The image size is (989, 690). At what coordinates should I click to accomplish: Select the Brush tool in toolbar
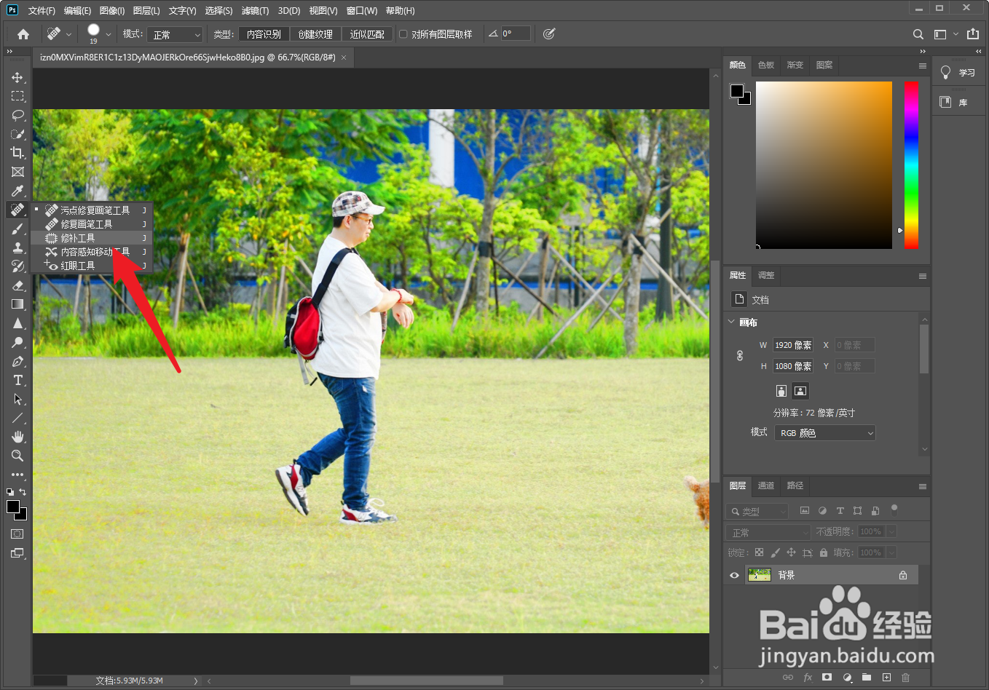[17, 229]
